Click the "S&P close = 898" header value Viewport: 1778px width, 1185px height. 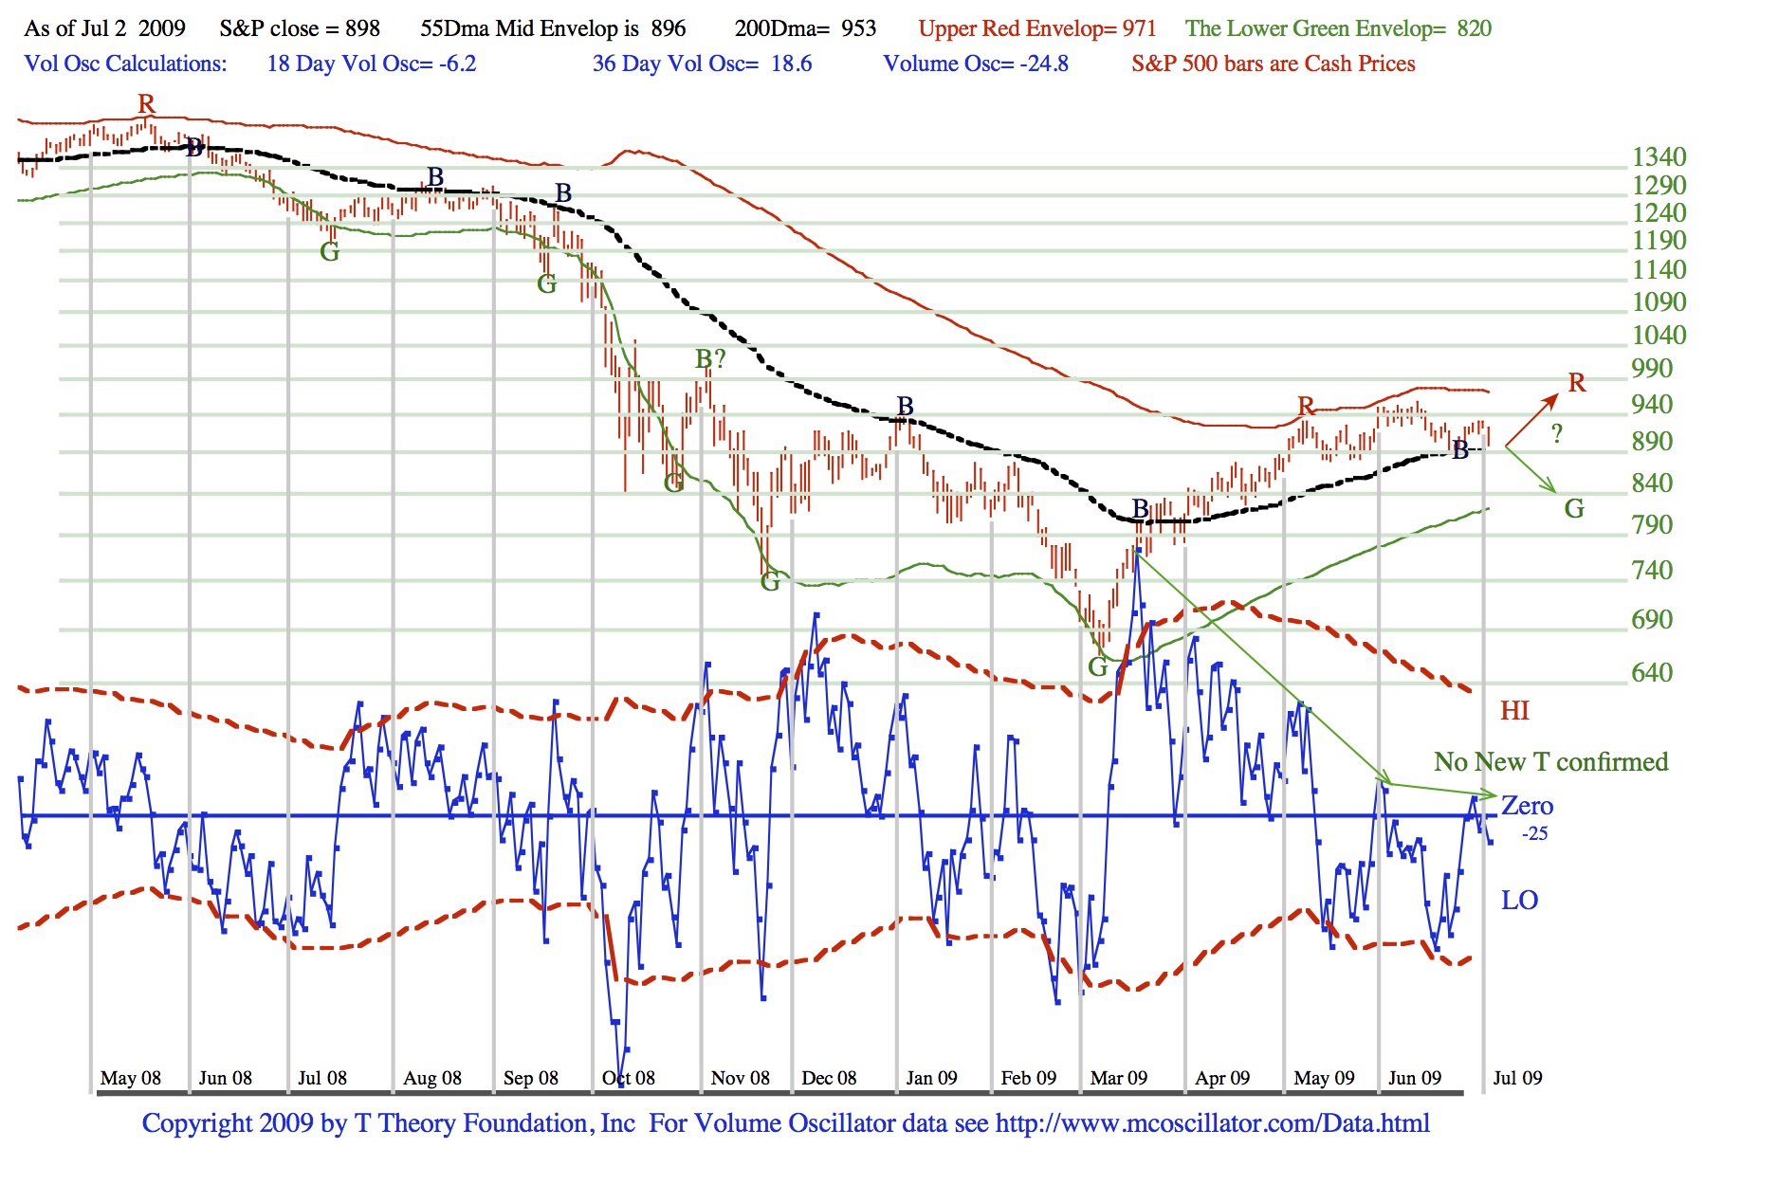[300, 28]
